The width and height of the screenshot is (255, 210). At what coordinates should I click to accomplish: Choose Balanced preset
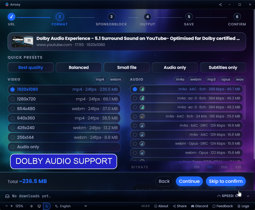(x=79, y=67)
